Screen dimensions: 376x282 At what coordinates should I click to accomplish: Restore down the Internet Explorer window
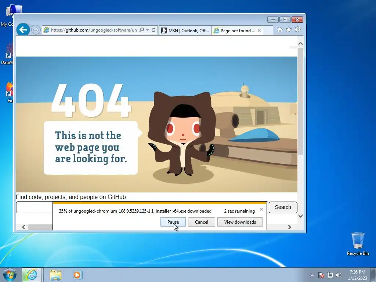pyautogui.click(x=285, y=20)
